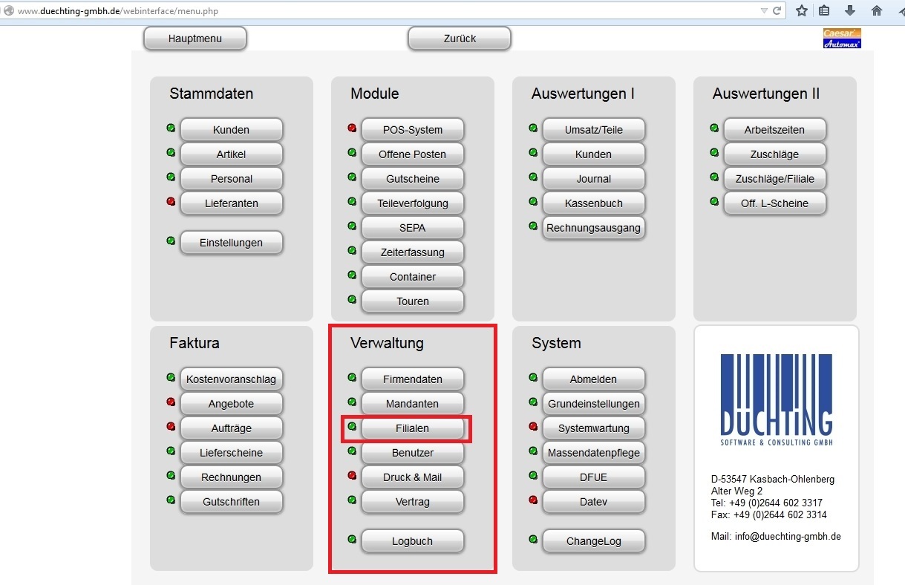The height and width of the screenshot is (585, 905).
Task: Open the Rechnungsausgang report
Action: tap(593, 227)
